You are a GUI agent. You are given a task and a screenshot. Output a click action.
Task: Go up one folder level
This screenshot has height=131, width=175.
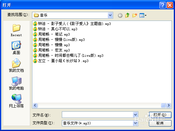pos(127,15)
